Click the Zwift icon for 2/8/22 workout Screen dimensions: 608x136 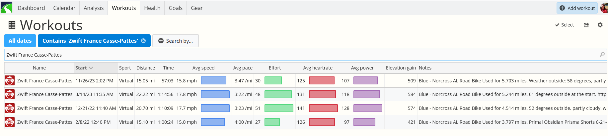pos(10,122)
